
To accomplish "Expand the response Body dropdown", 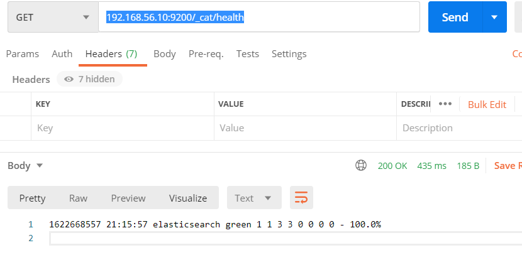I will tap(25, 166).
